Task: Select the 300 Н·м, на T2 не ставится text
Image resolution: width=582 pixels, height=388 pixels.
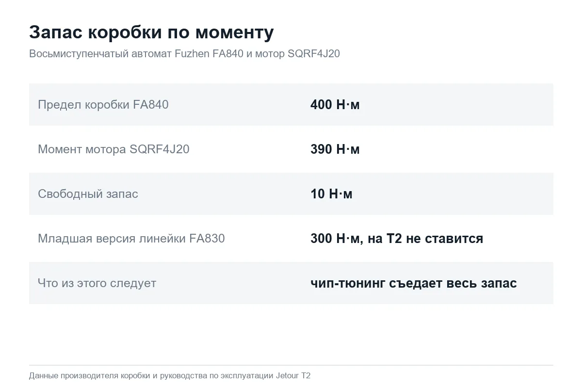Action: click(x=397, y=239)
